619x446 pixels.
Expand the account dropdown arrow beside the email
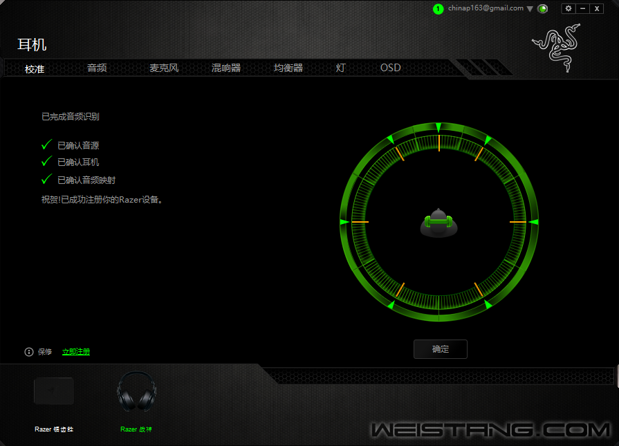click(x=530, y=9)
